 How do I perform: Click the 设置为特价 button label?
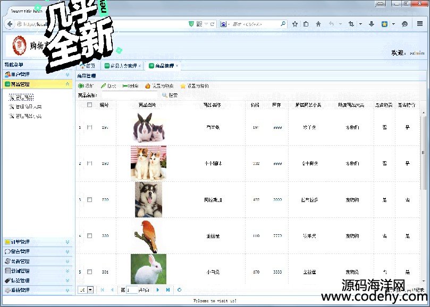click(x=198, y=86)
